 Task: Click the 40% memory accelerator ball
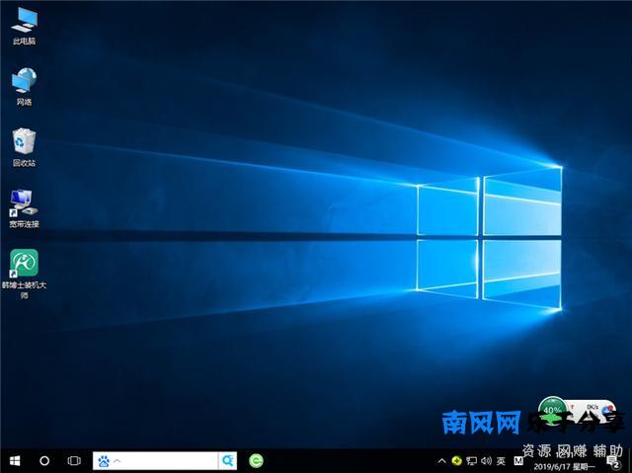(x=553, y=410)
